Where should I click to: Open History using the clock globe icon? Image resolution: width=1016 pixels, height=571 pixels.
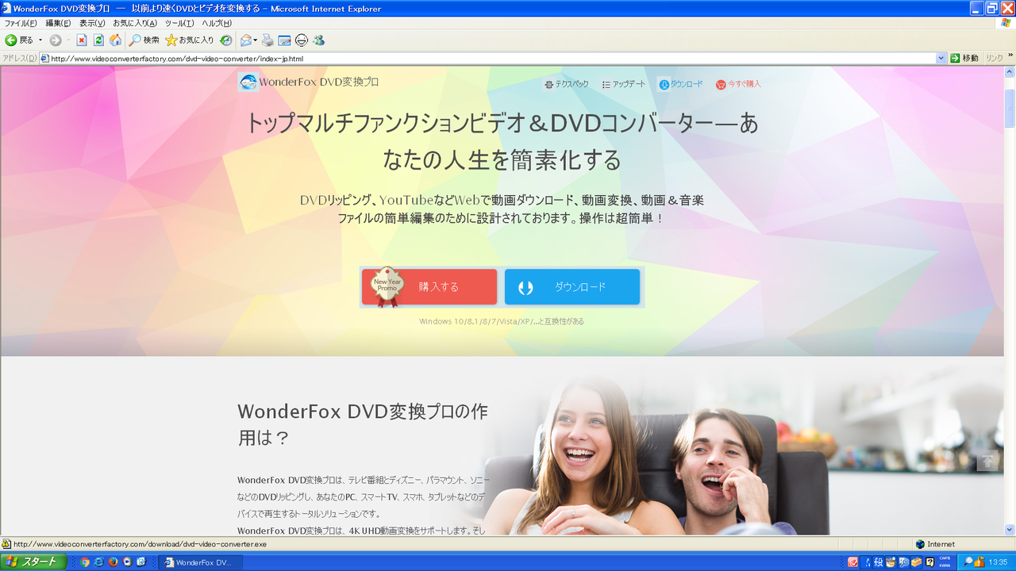click(226, 40)
